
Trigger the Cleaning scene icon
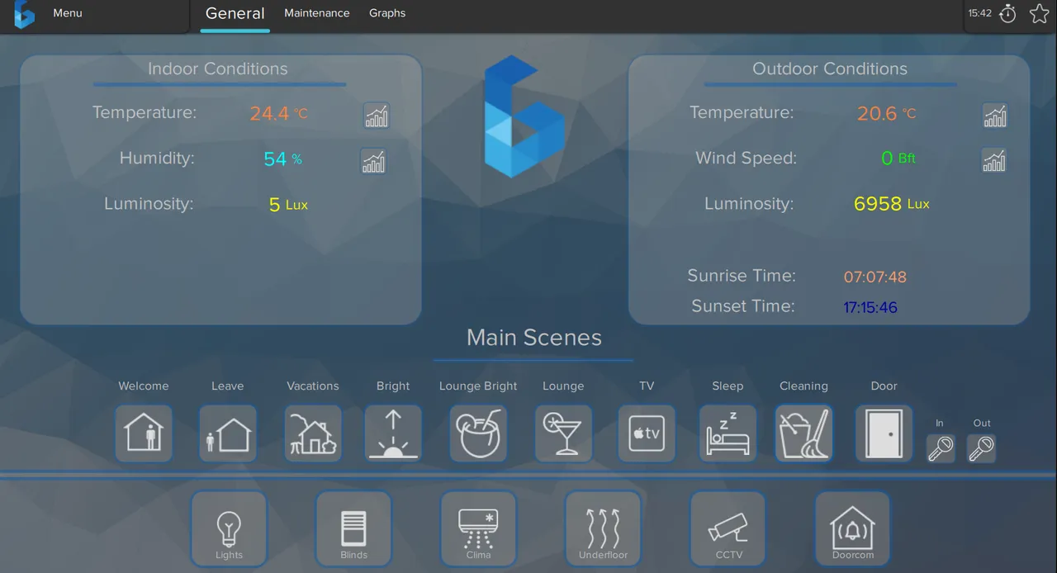pyautogui.click(x=803, y=433)
